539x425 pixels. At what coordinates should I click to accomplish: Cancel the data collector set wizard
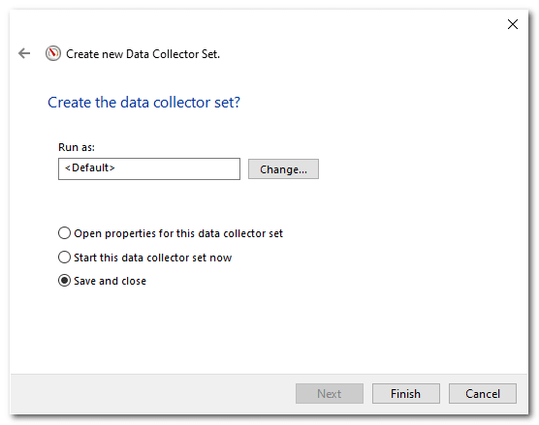(x=482, y=393)
